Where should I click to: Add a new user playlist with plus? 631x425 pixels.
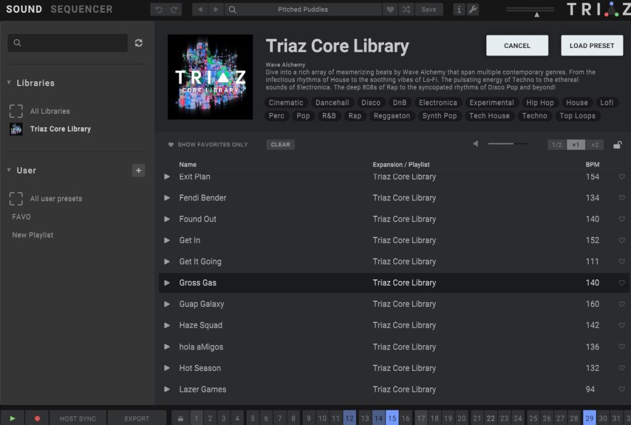(139, 170)
